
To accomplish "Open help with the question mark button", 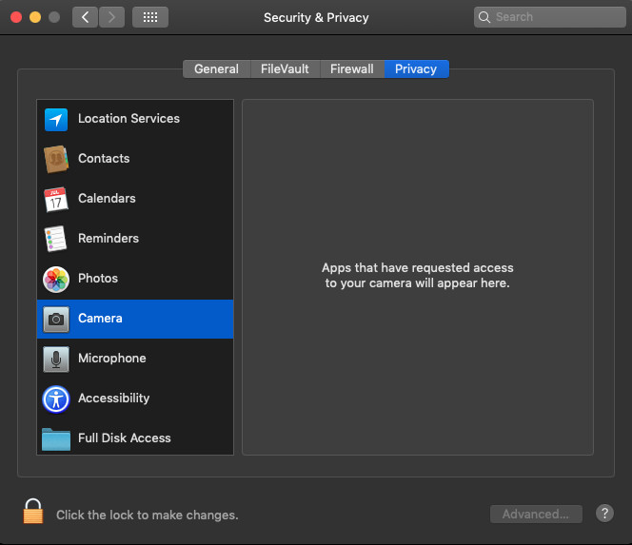I will pos(604,514).
